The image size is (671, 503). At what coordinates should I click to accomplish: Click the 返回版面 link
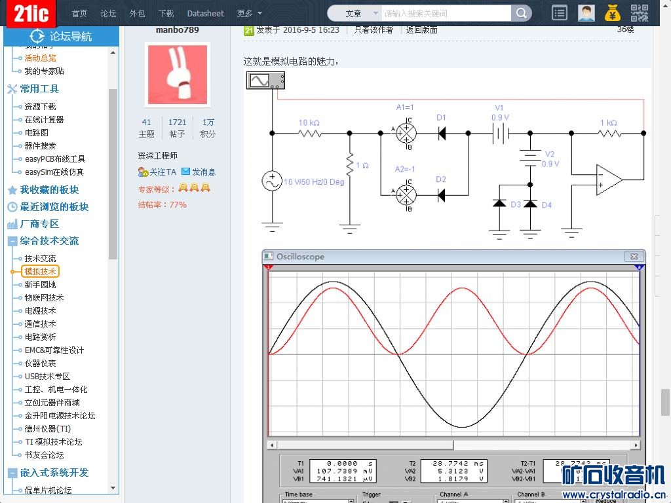coord(421,29)
